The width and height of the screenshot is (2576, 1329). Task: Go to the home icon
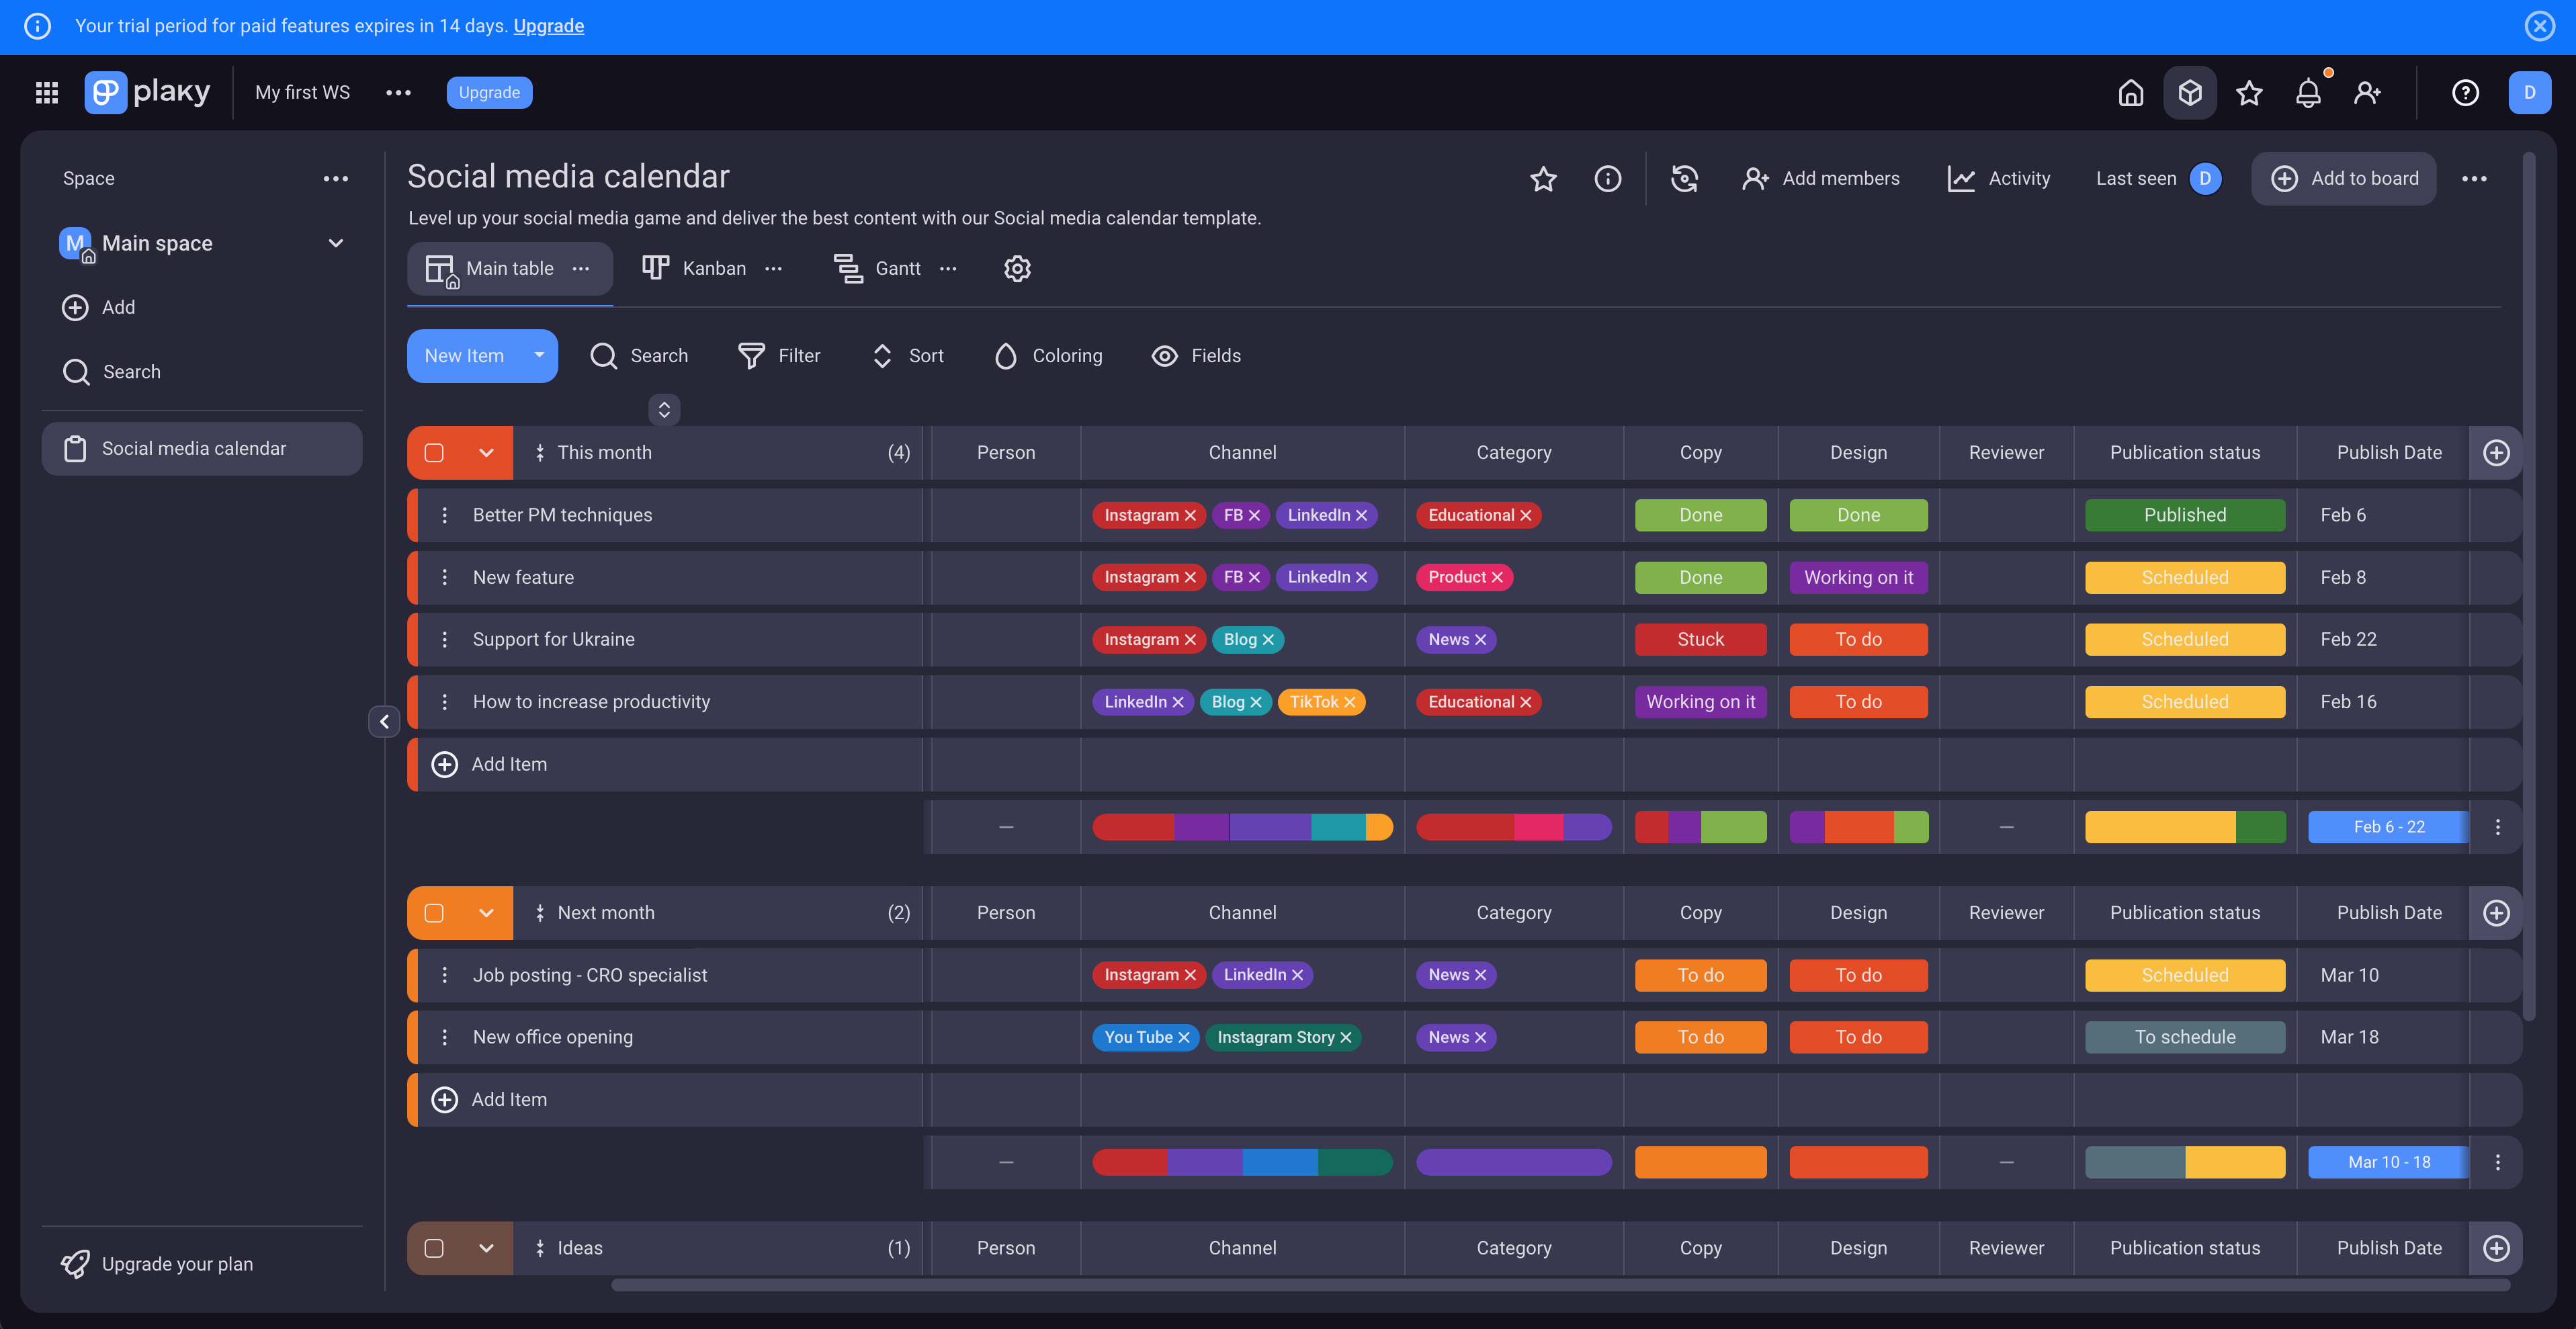(2131, 92)
